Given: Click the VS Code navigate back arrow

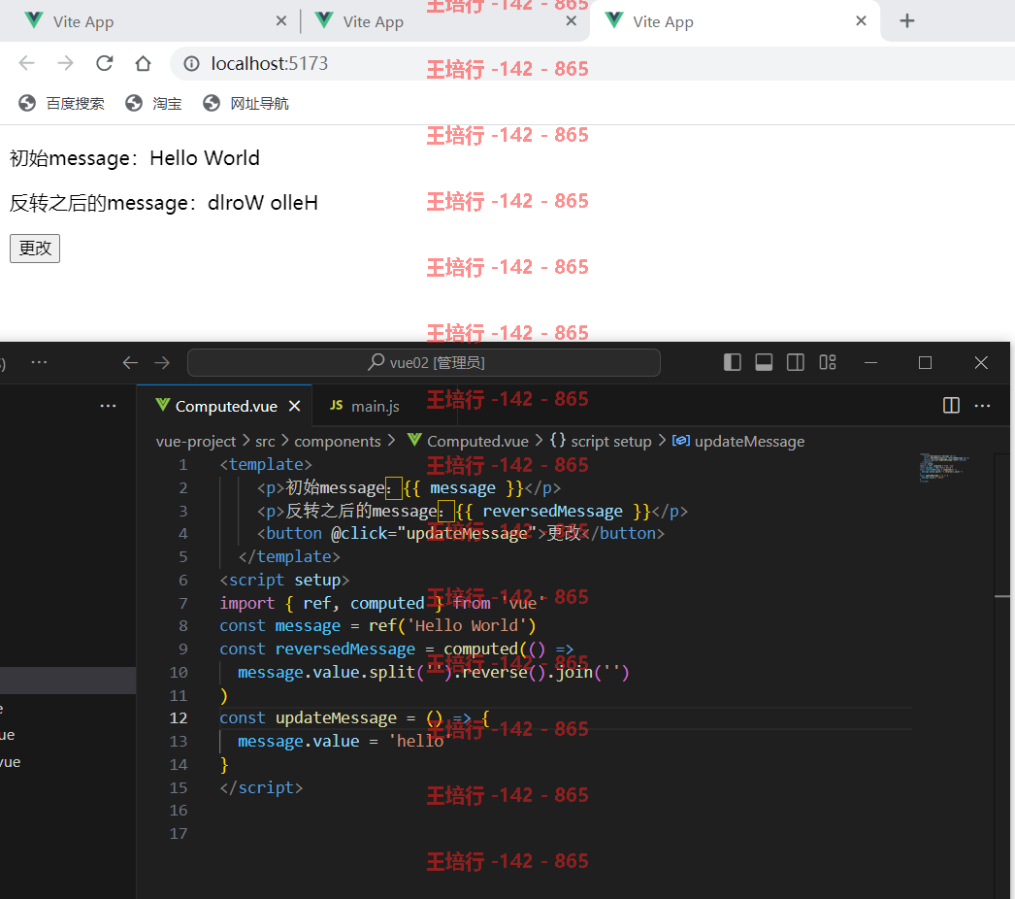Looking at the screenshot, I should [x=130, y=363].
